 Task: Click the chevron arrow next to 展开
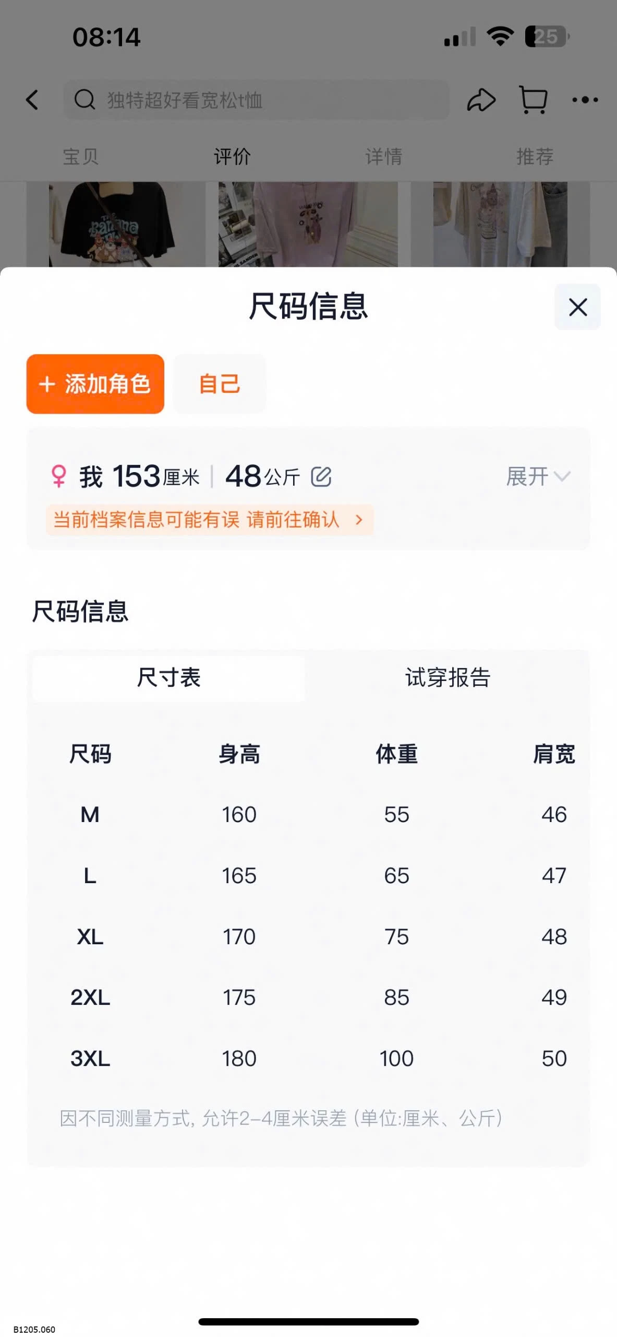click(562, 477)
